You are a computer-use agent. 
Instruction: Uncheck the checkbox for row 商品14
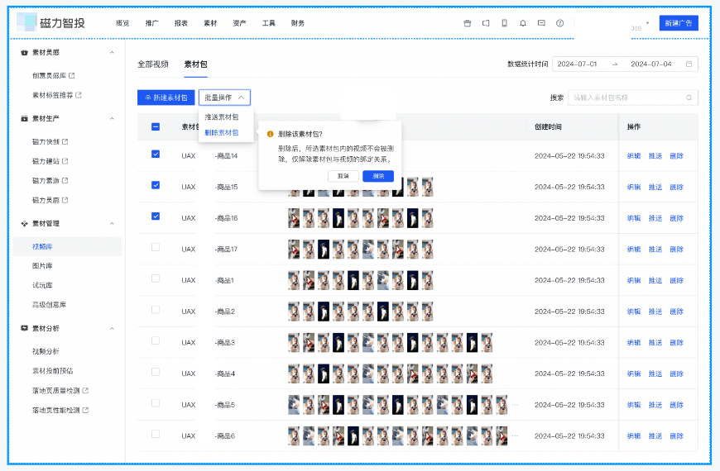pyautogui.click(x=156, y=154)
